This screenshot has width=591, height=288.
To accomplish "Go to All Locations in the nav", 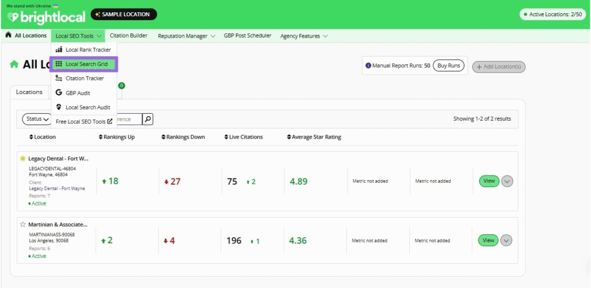I will click(31, 35).
